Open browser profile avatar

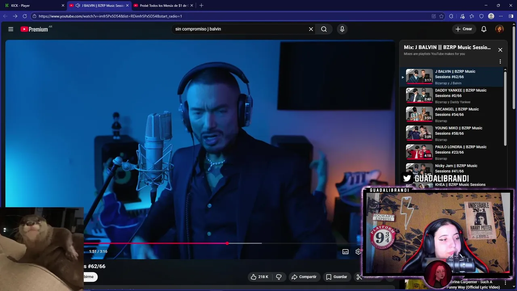tap(491, 16)
